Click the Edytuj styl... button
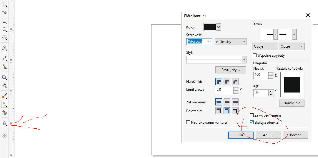The height and width of the screenshot is (158, 318). 231,70
